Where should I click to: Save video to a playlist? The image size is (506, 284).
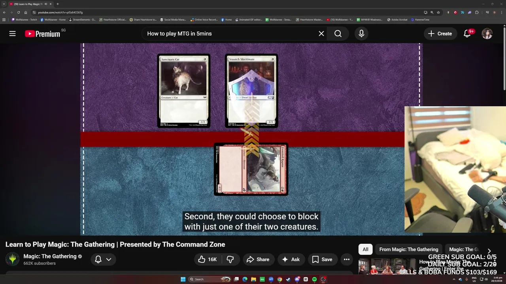[322, 259]
